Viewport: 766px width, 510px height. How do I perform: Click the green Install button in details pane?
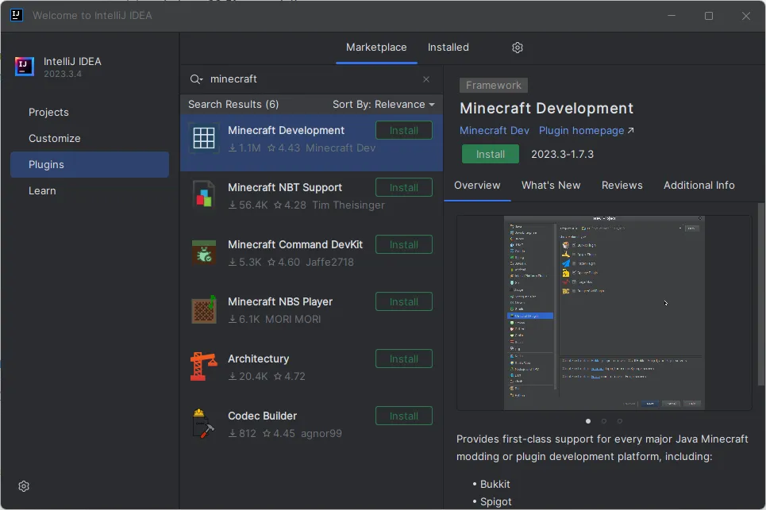coord(490,154)
